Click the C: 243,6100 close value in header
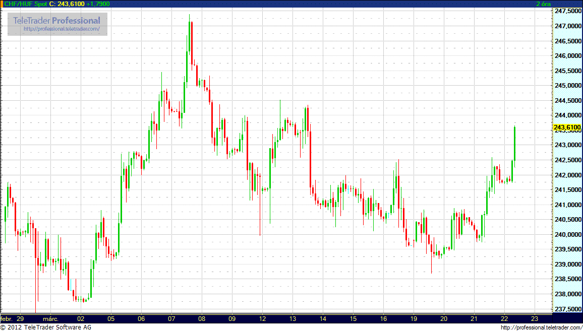 (67, 4)
